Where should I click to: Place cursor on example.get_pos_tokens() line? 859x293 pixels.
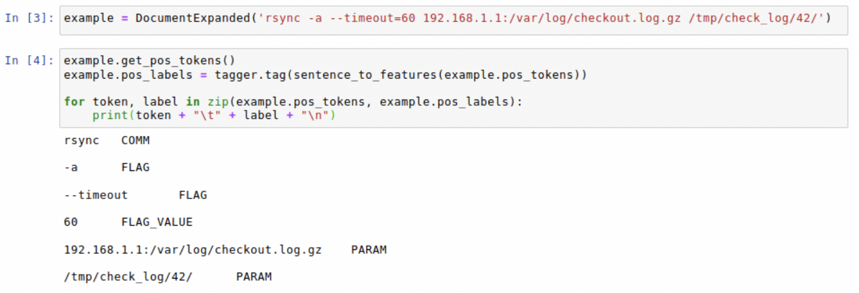[x=149, y=61]
